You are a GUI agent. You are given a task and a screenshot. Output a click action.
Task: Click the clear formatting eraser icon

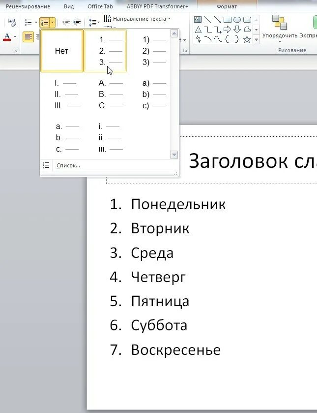click(12, 22)
